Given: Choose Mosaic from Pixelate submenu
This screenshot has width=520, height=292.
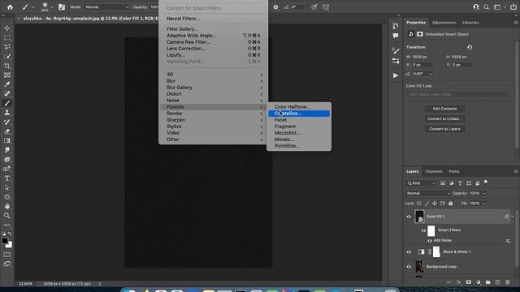Looking at the screenshot, I should 299,140.
